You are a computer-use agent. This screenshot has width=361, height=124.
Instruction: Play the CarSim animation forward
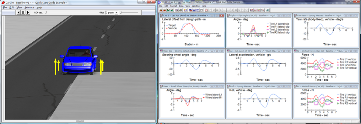[28, 13]
